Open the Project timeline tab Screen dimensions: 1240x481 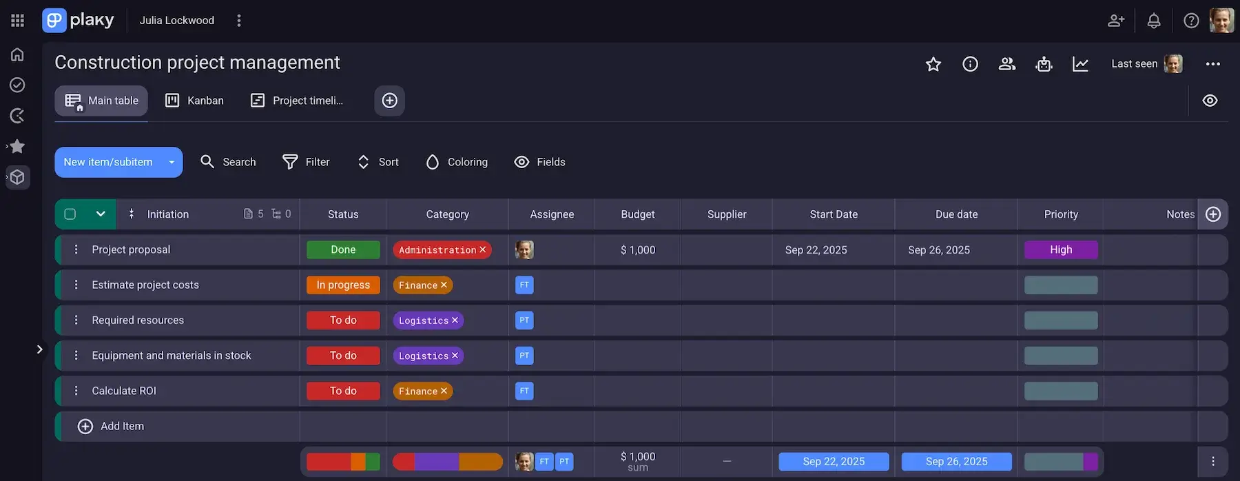pyautogui.click(x=297, y=101)
